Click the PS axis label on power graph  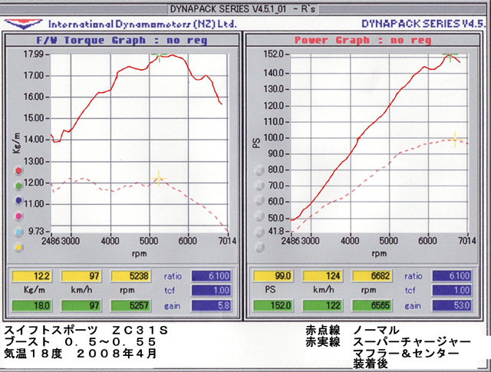[x=256, y=143]
